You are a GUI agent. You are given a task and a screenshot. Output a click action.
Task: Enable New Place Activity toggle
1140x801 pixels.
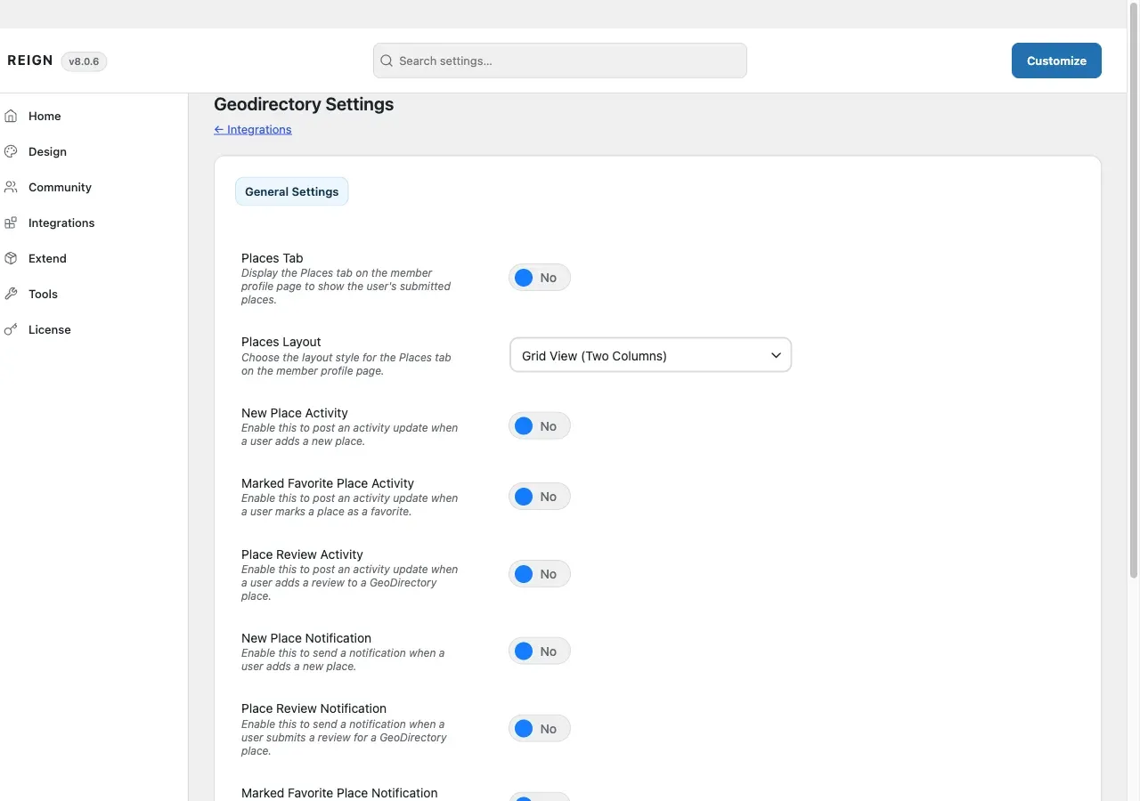(540, 426)
